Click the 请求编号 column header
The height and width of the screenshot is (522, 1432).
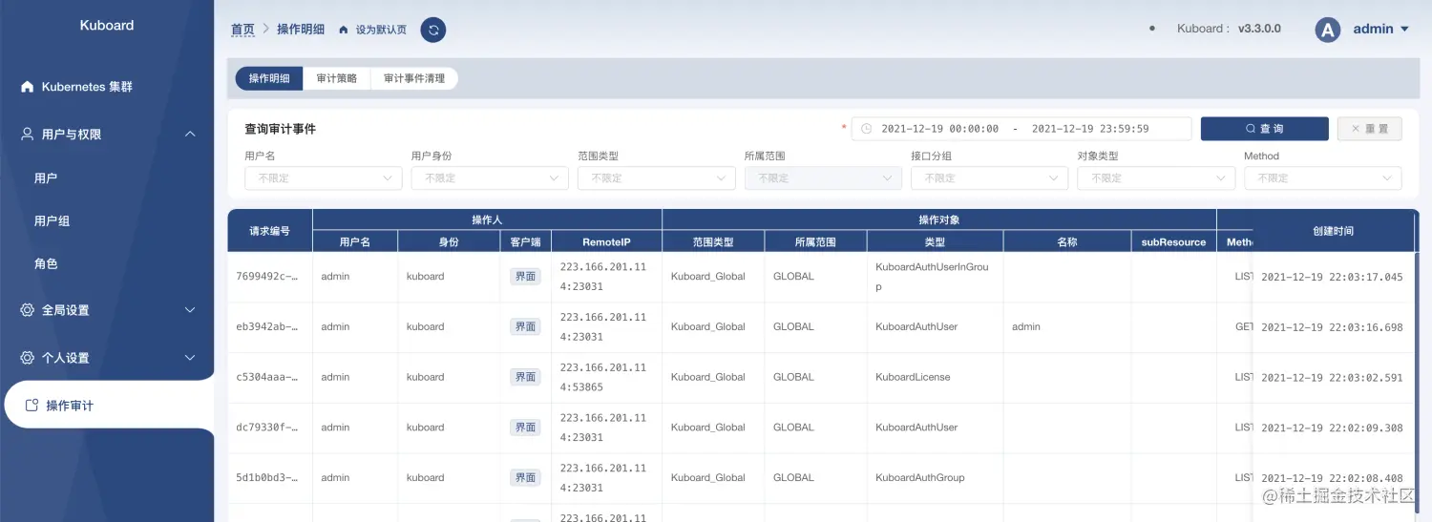tap(269, 231)
